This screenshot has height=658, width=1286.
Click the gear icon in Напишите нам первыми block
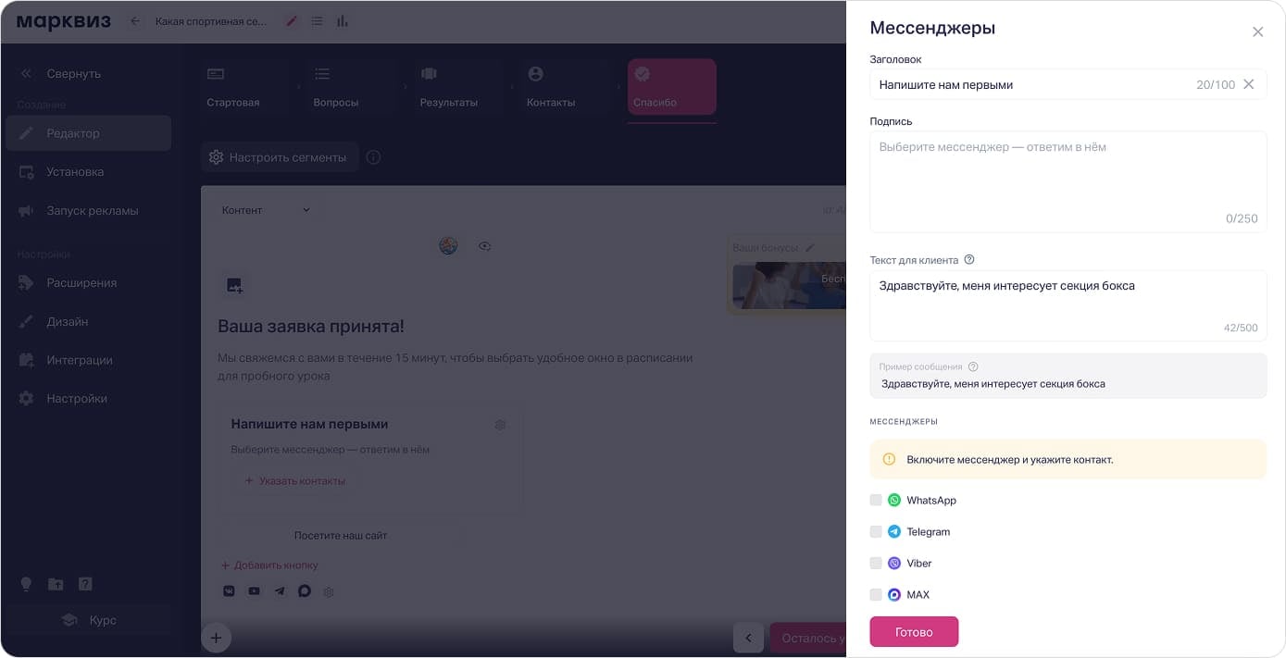tap(500, 425)
